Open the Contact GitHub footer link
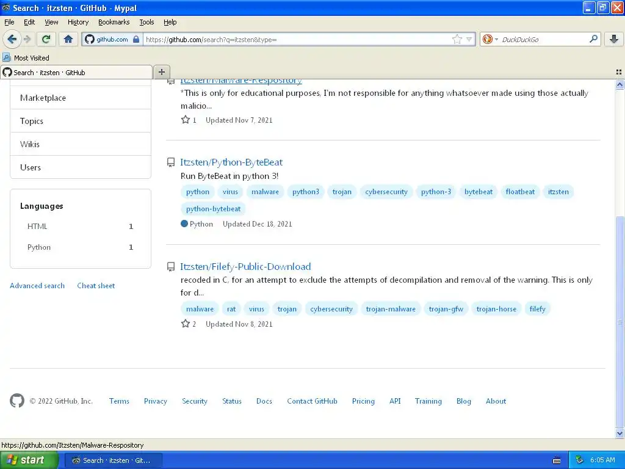 click(x=312, y=401)
